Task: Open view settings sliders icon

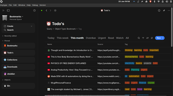Action: pyautogui.click(x=152, y=38)
